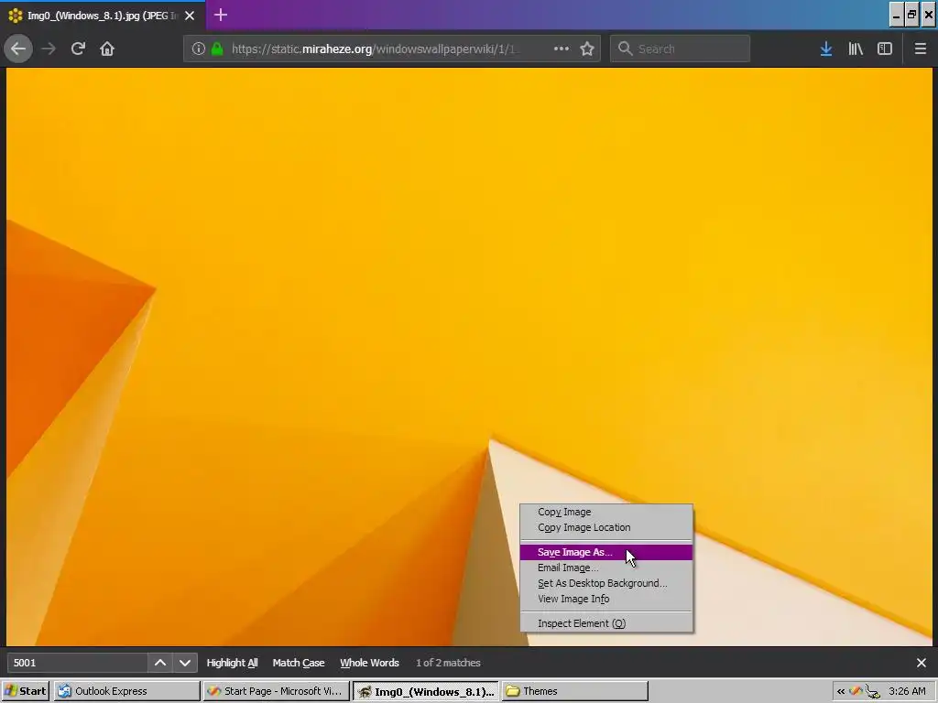Click the green secure connection padlock
The image size is (938, 703).
pyautogui.click(x=217, y=49)
